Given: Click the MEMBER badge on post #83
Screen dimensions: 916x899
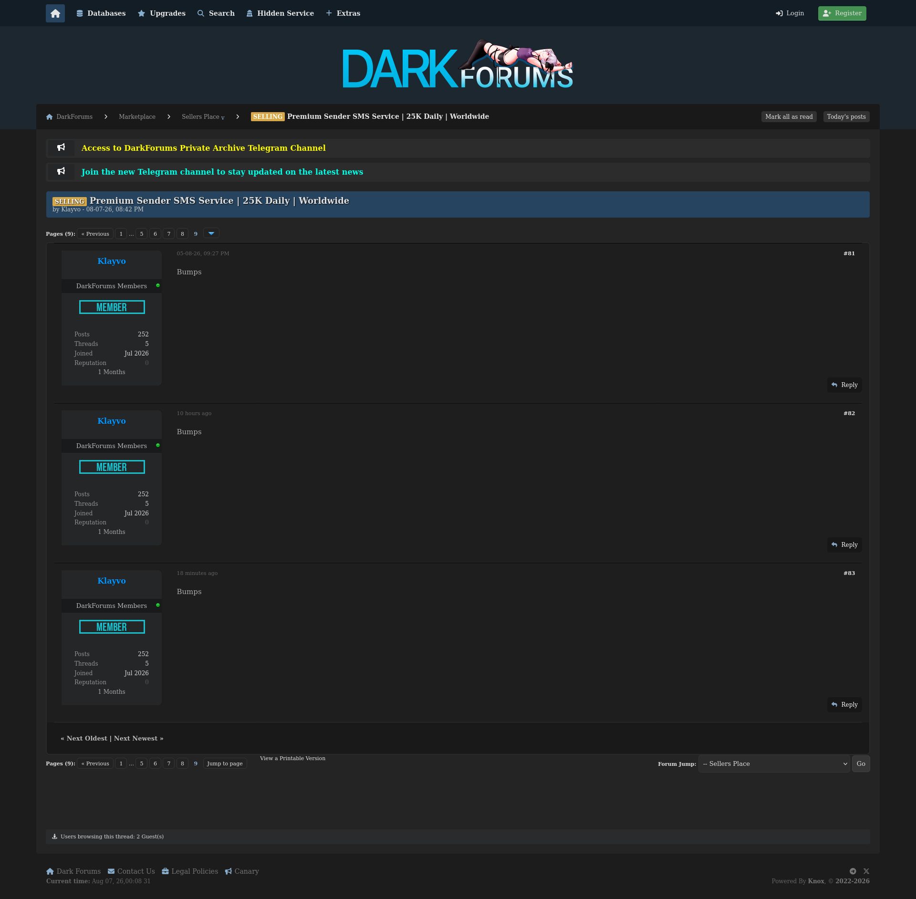Looking at the screenshot, I should coord(112,627).
